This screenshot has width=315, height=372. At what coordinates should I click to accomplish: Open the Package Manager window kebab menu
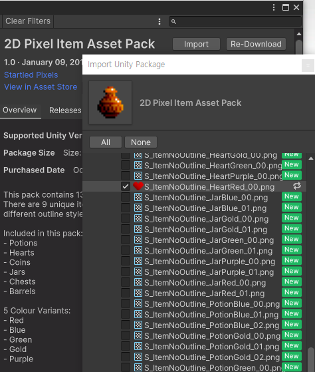click(274, 7)
